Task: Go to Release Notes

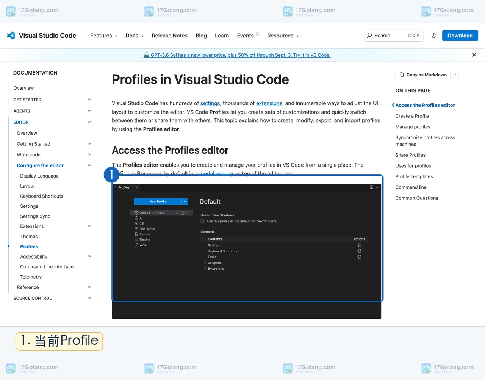Action: point(169,36)
